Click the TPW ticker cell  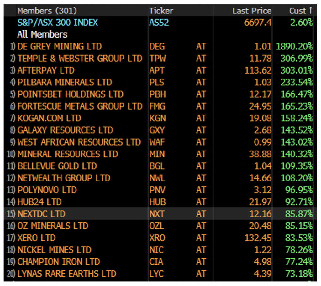point(157,59)
